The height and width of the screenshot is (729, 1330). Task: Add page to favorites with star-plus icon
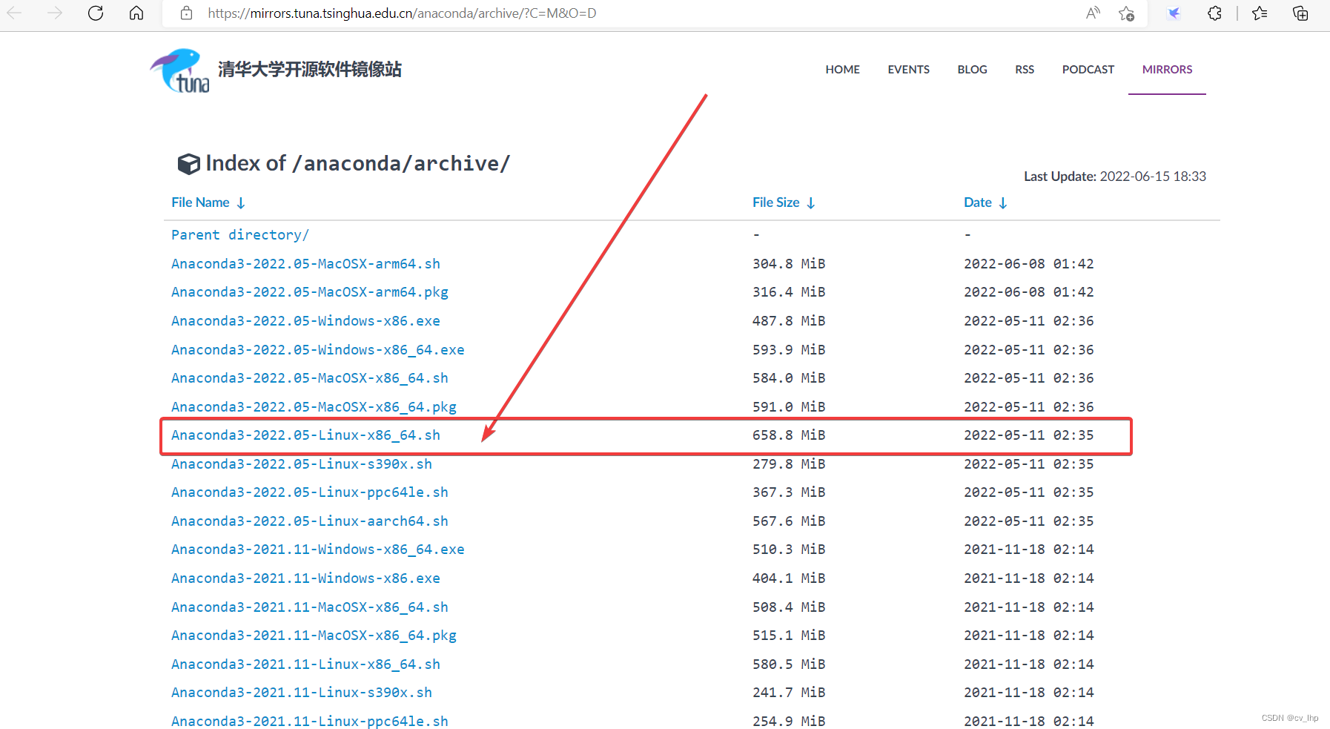coord(1126,14)
